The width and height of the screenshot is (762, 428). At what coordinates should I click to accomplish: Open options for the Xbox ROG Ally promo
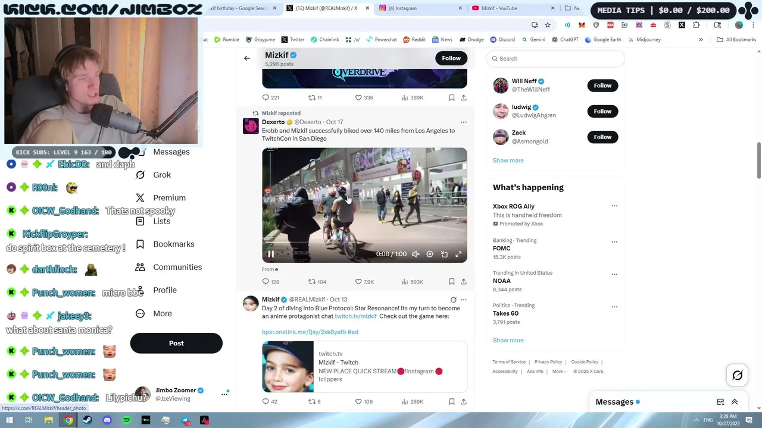614,206
